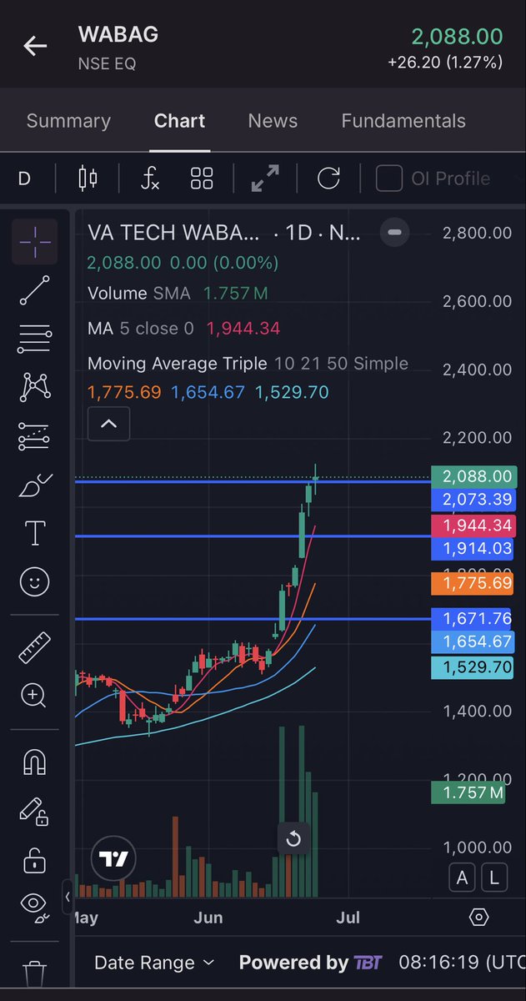The height and width of the screenshot is (1001, 526).
Task: Remove drawings with the trash icon
Action: 35,973
